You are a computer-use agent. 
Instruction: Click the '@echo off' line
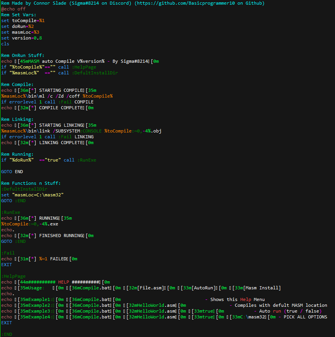pyautogui.click(x=13, y=9)
